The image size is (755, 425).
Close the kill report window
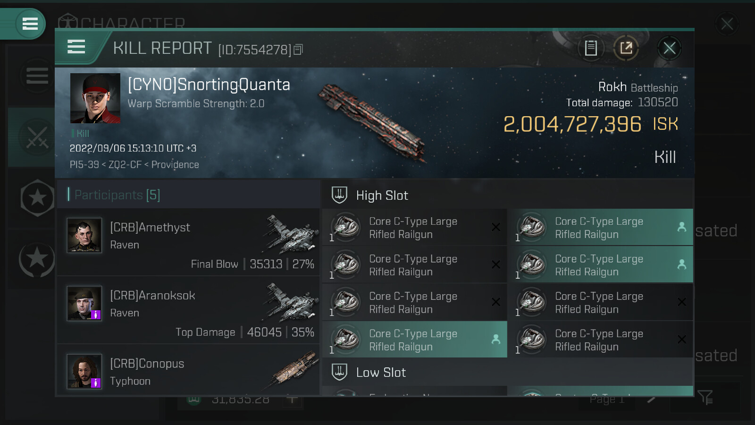pyautogui.click(x=669, y=48)
